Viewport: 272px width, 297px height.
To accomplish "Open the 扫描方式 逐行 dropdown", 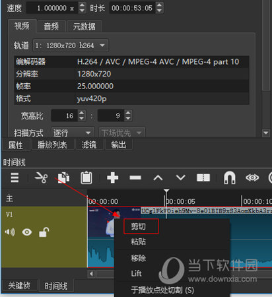I will click(73, 133).
